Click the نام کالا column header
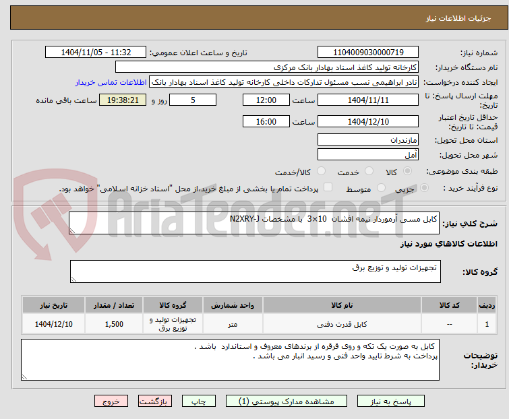Screen dimensions: 509x419 coord(342,305)
